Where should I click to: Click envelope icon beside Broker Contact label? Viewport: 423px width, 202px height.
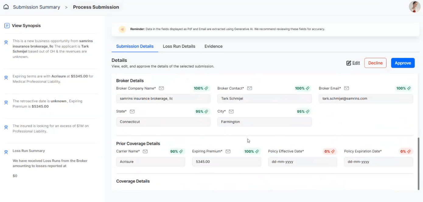(x=250, y=88)
